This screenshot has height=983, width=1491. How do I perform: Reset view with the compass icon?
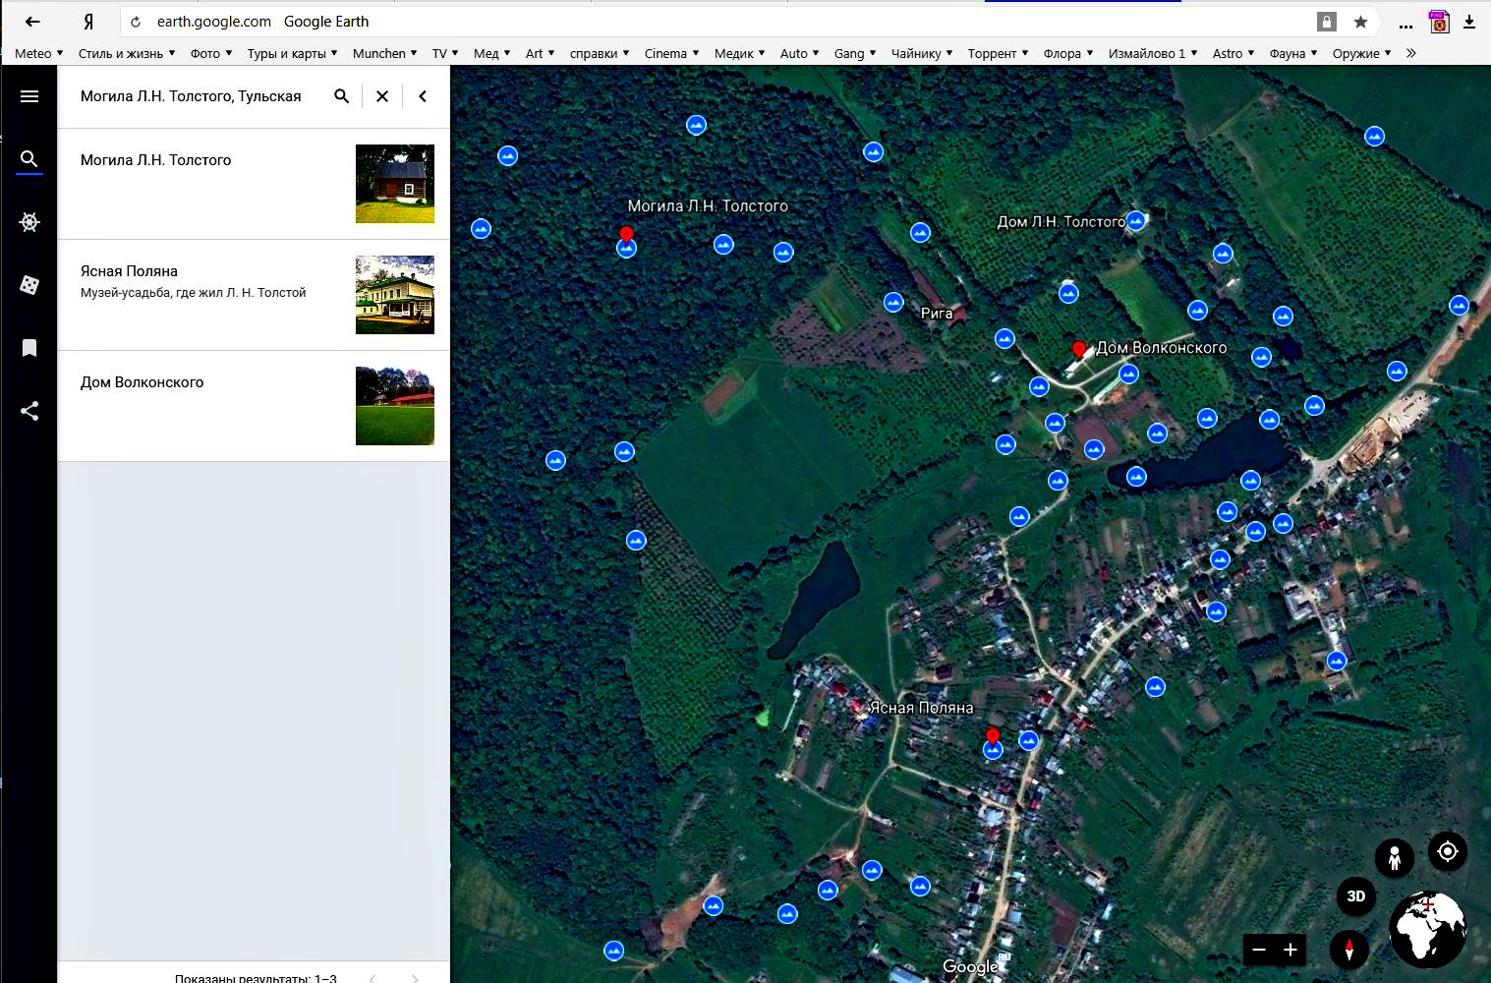point(1348,950)
